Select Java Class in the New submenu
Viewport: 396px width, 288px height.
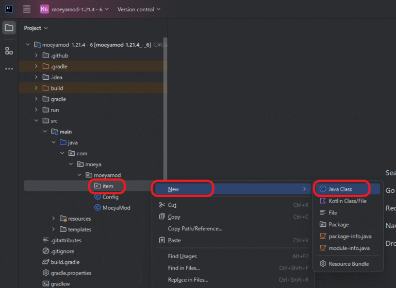click(x=348, y=189)
